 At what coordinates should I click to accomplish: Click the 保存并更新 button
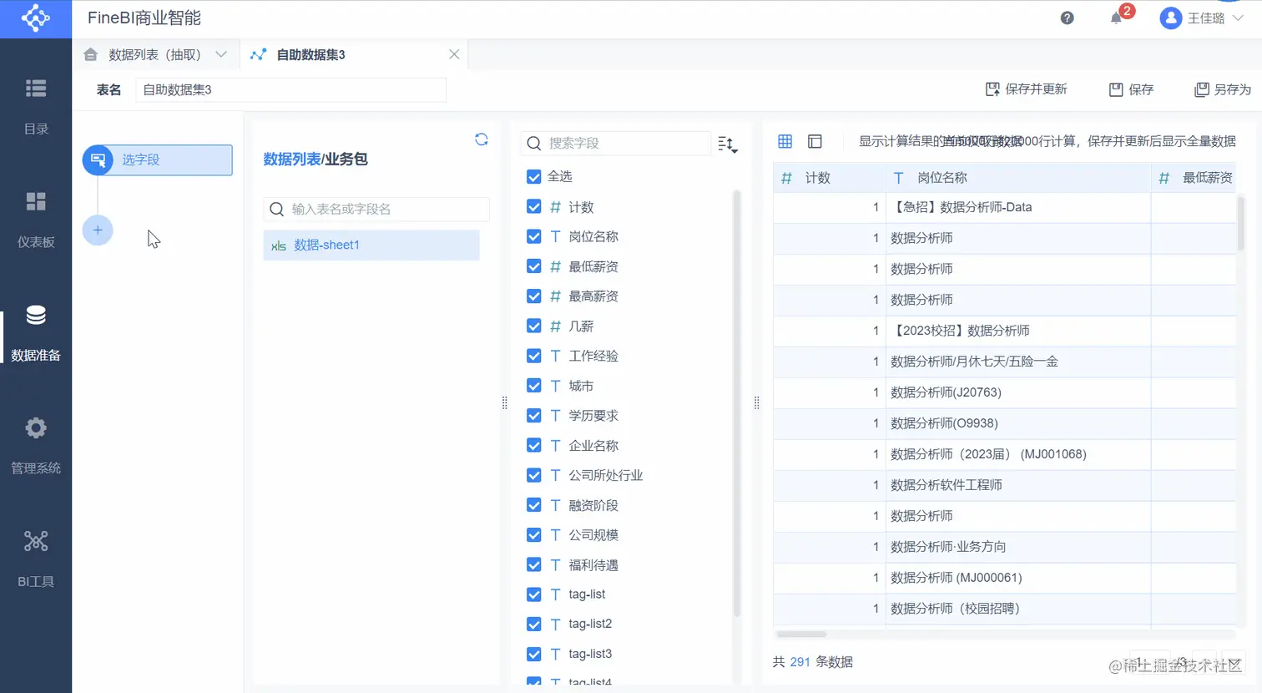(1027, 89)
